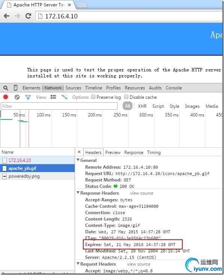Click the Server Apache/2.2.15 (CentOS) value
The image size is (224, 275).
click(x=129, y=257)
